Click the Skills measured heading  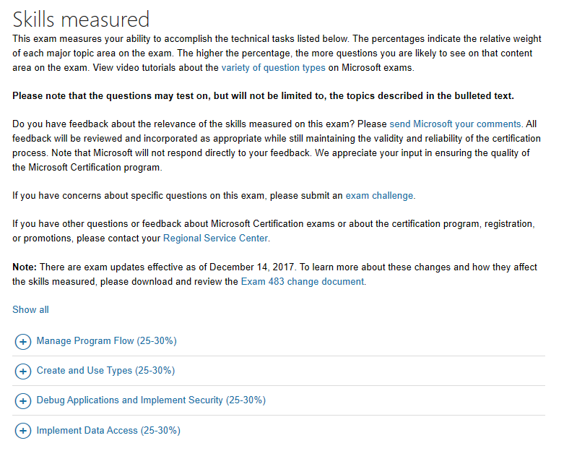tap(81, 19)
